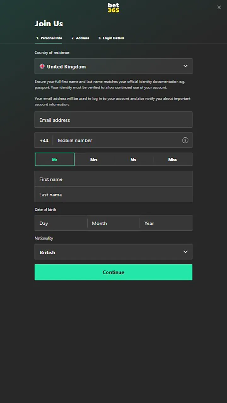The width and height of the screenshot is (227, 403).
Task: Select the Ms title option
Action: [x=133, y=160]
